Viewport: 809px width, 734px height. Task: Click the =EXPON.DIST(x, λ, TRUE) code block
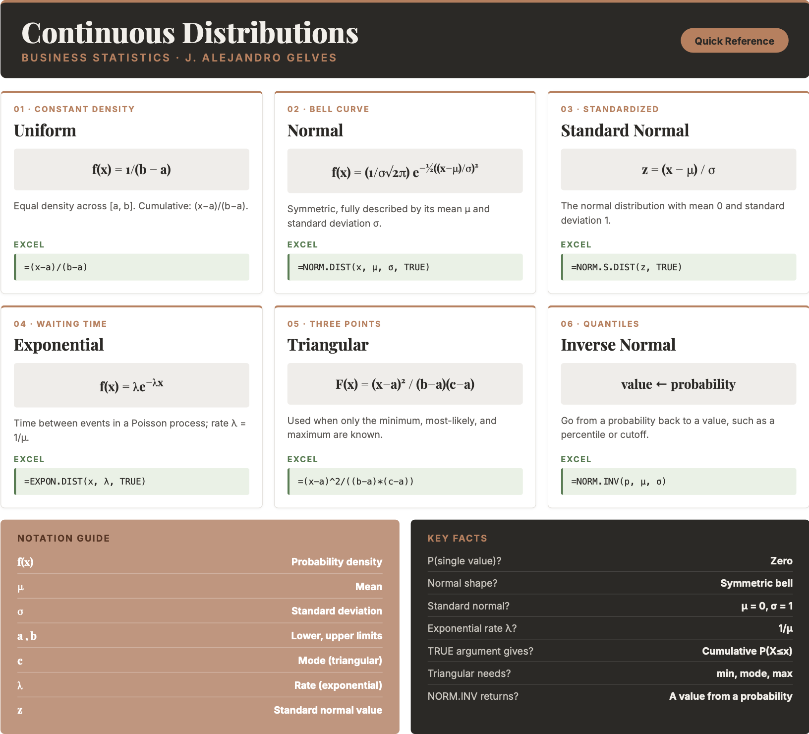tap(131, 481)
